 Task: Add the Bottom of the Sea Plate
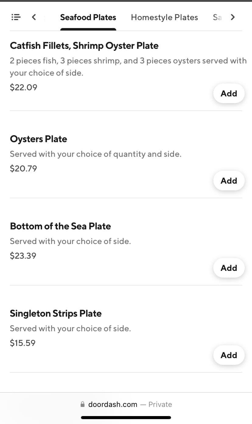(229, 268)
